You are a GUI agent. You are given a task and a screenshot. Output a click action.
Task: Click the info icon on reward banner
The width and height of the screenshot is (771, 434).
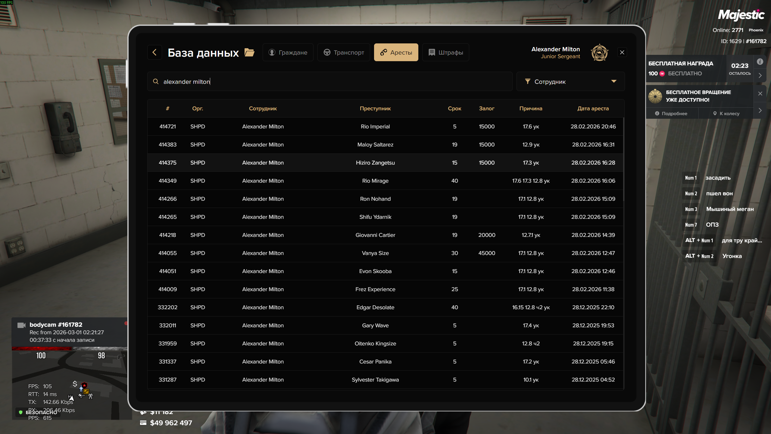point(760,61)
